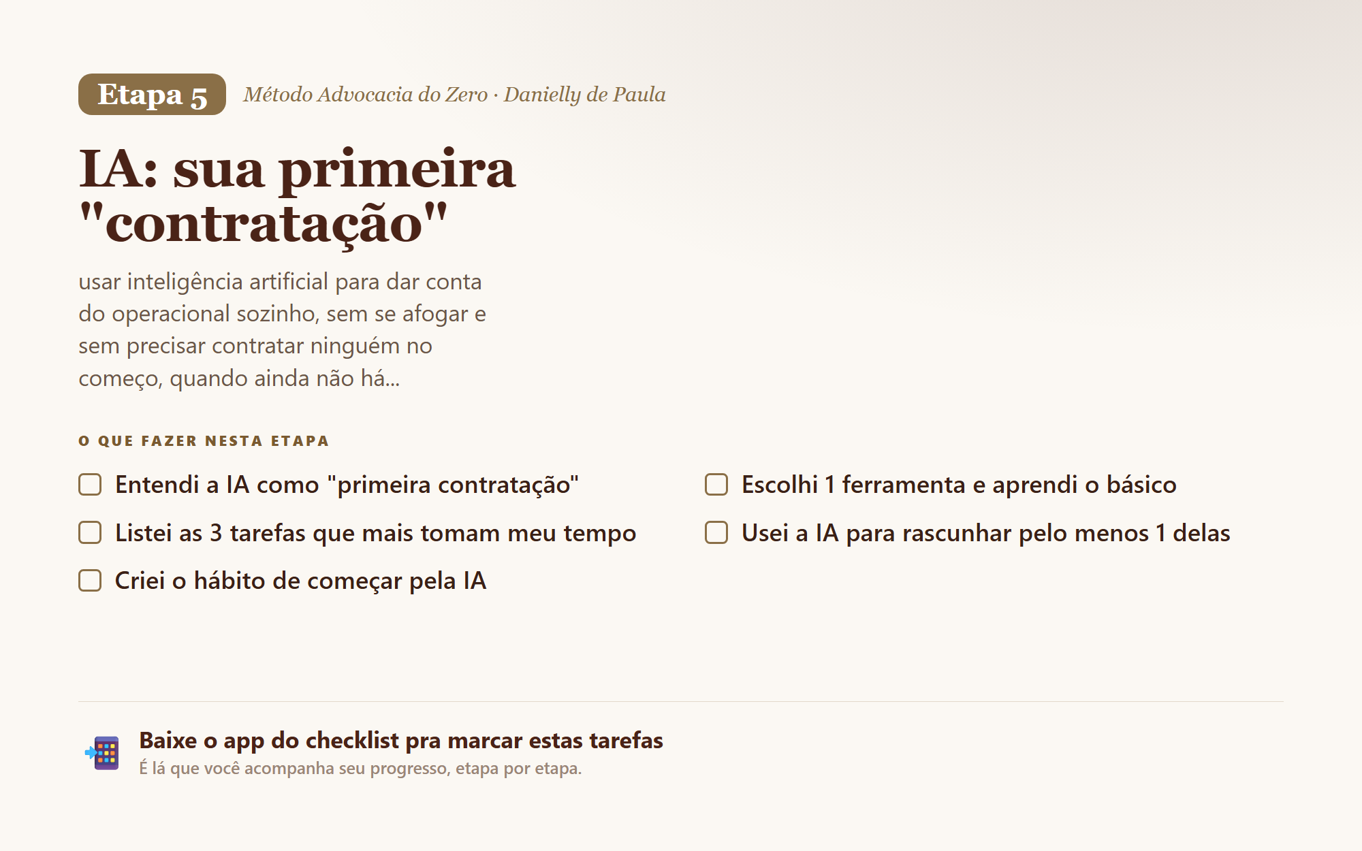The width and height of the screenshot is (1362, 851).
Task: Check 'Entendi a IA como primeira contratação' box
Action: [x=90, y=485]
